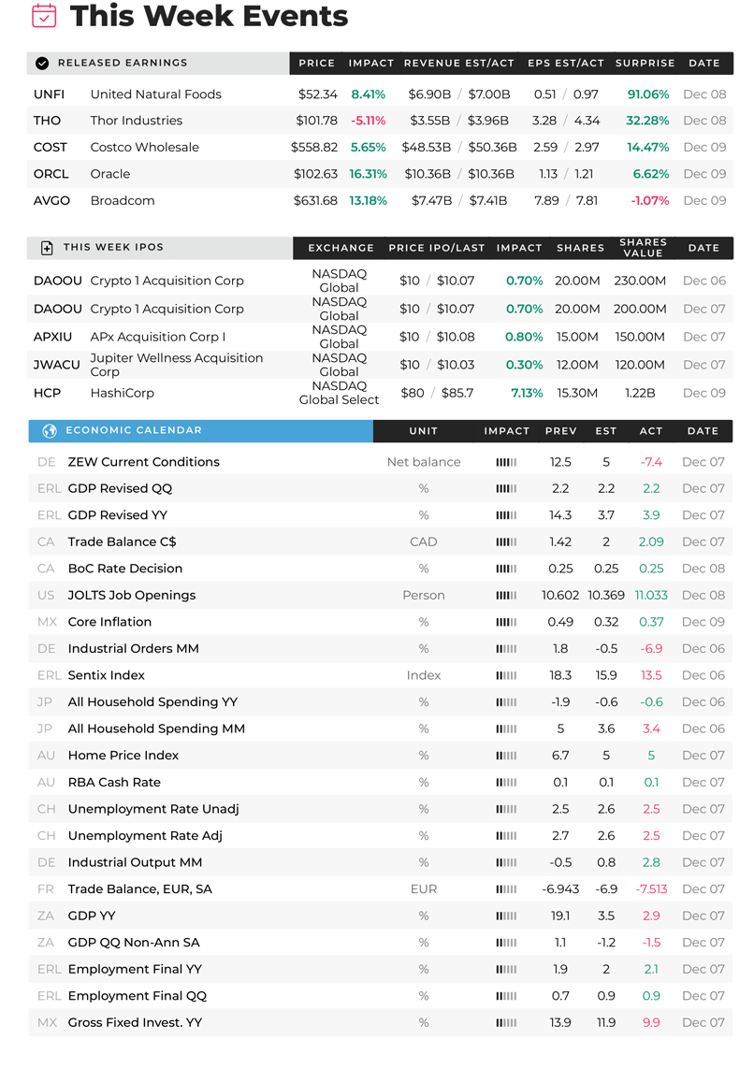
Task: Select the THO ticker symbol
Action: click(x=47, y=121)
